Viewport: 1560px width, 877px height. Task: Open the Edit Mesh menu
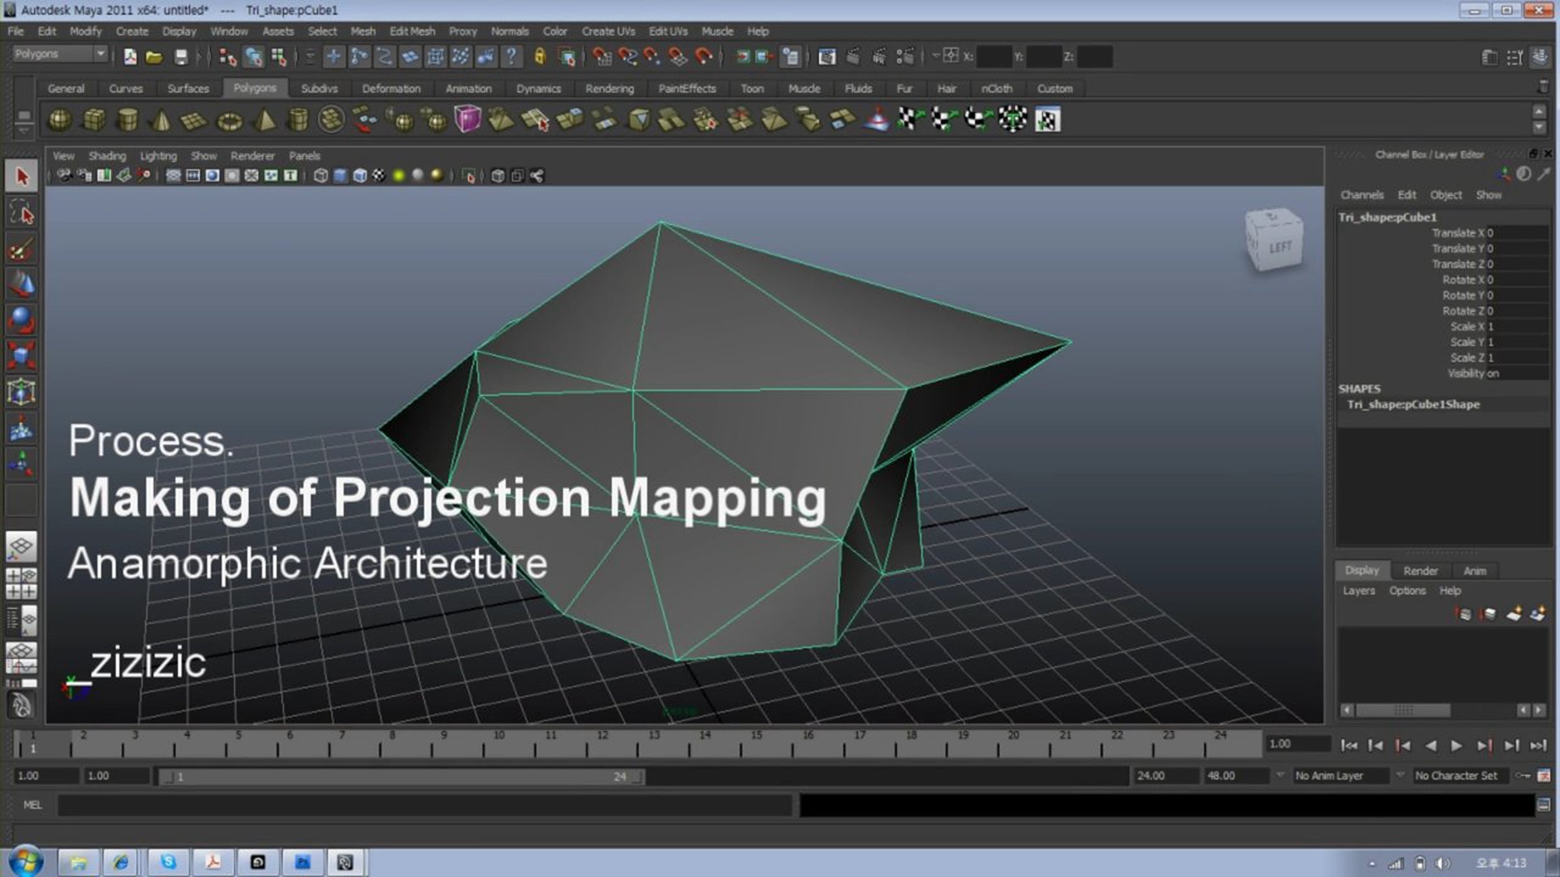tap(411, 31)
